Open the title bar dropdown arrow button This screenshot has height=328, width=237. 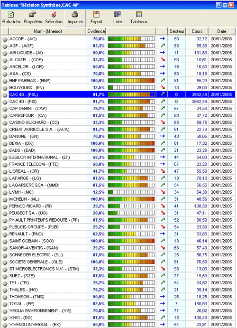tap(225, 5)
